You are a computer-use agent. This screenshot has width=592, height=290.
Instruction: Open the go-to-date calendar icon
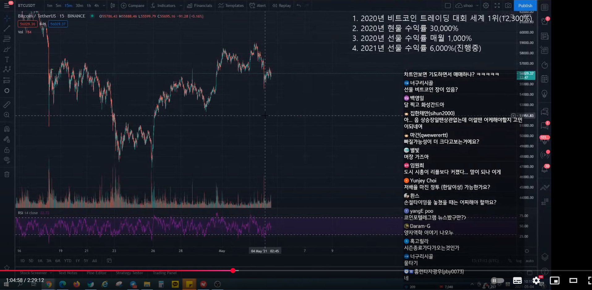click(109, 261)
